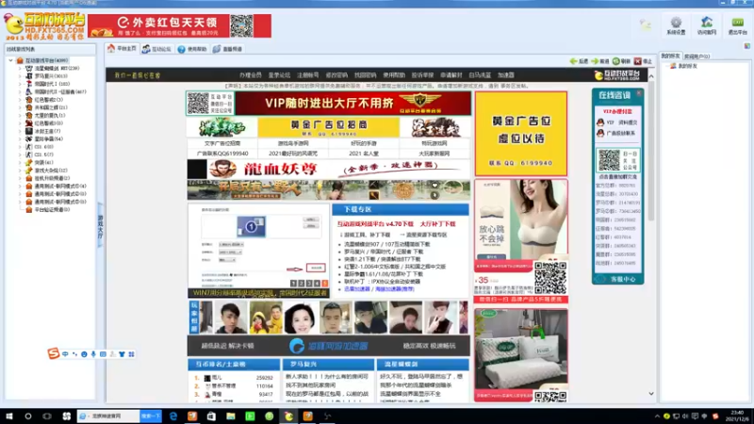754x424 pixels.
Task: Switch to the 互动论坛 tab
Action: point(156,49)
